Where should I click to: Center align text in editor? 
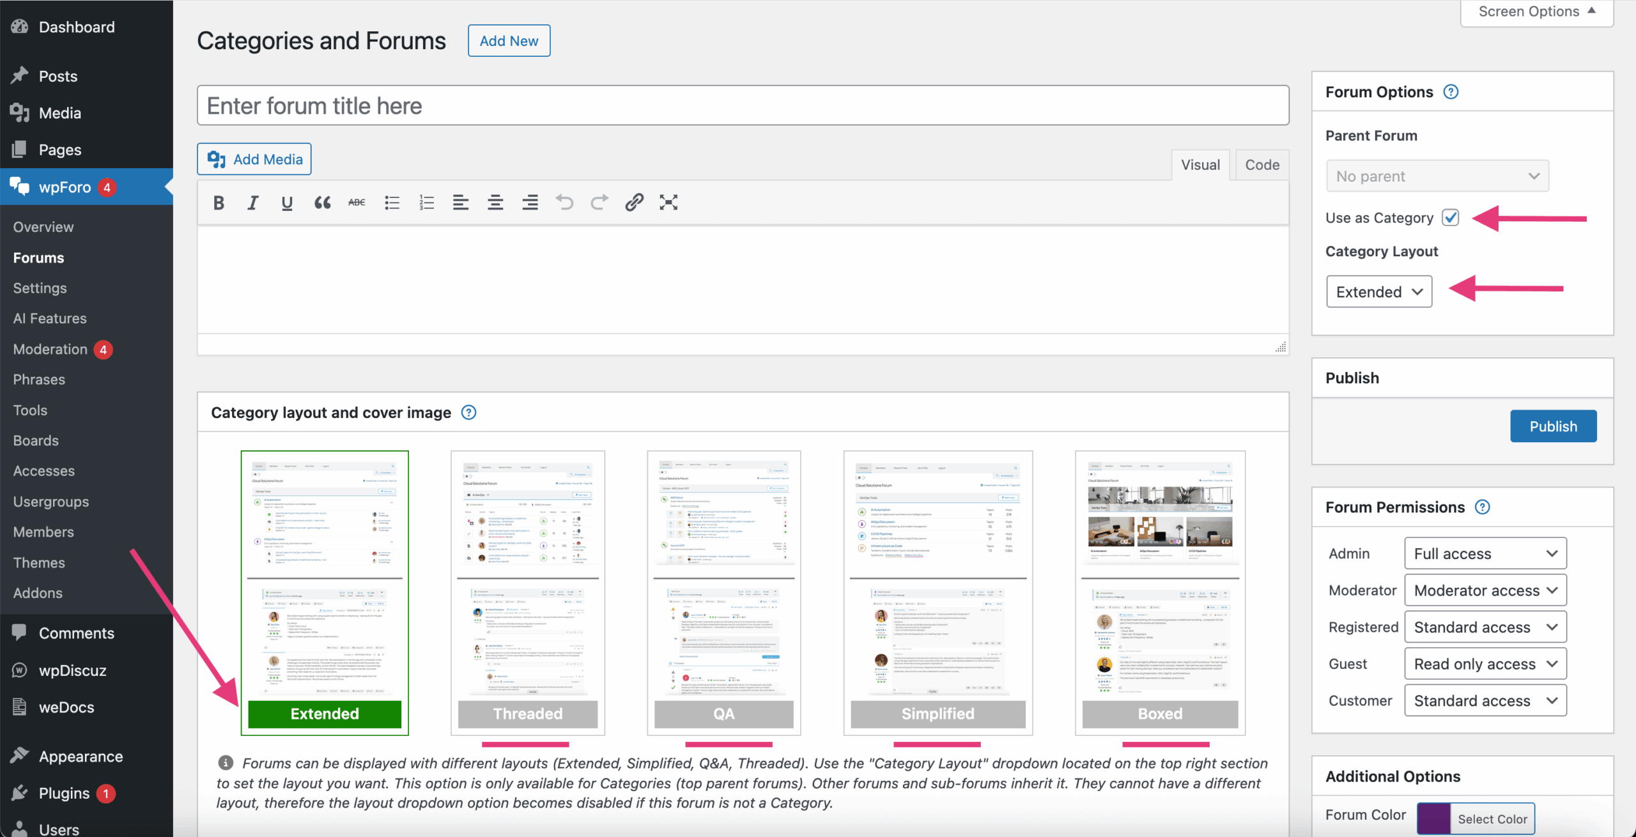(x=495, y=203)
